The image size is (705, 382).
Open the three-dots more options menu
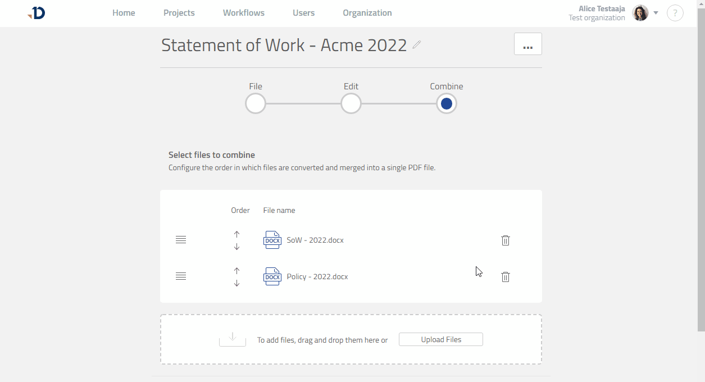coord(527,44)
